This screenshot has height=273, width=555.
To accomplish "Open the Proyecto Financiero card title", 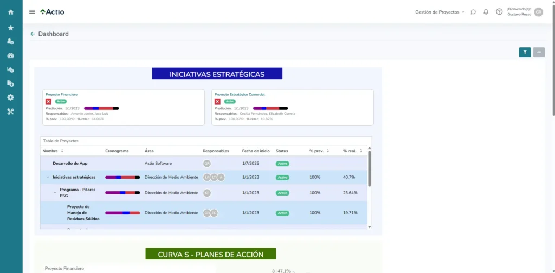I will coord(61,94).
